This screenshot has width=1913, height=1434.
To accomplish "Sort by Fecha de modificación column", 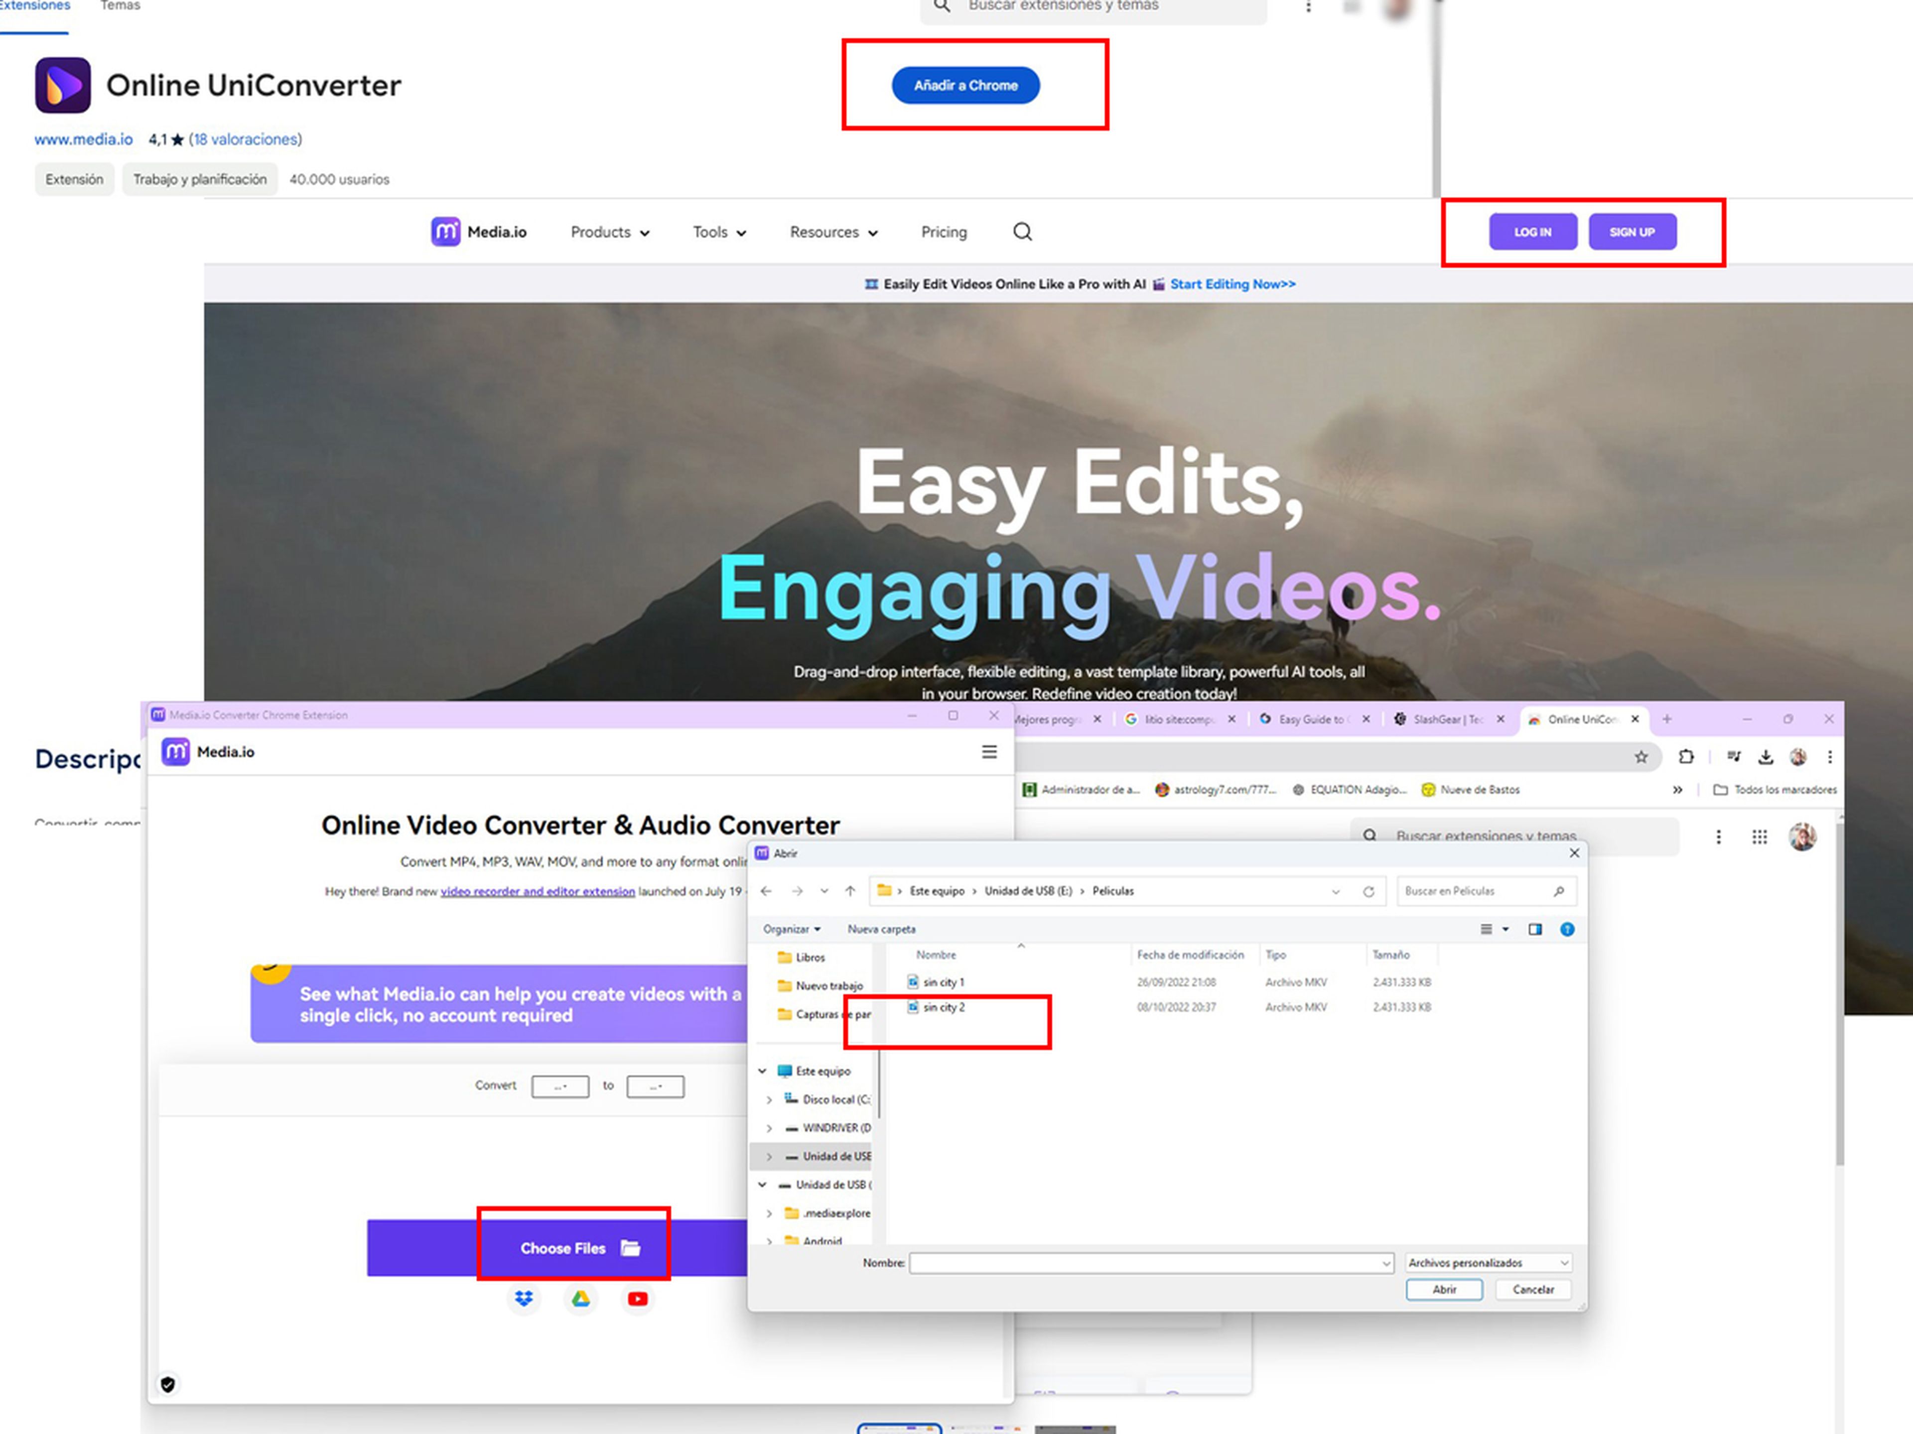I will 1190,955.
